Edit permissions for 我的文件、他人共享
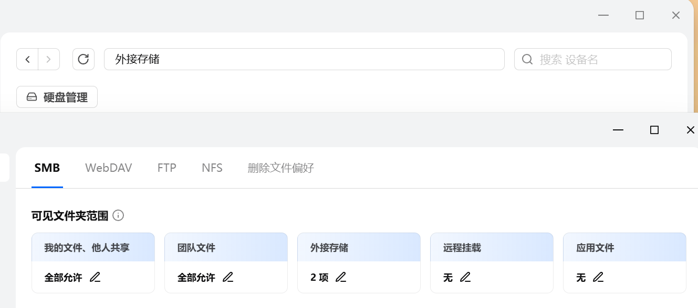698x308 pixels. [x=95, y=277]
